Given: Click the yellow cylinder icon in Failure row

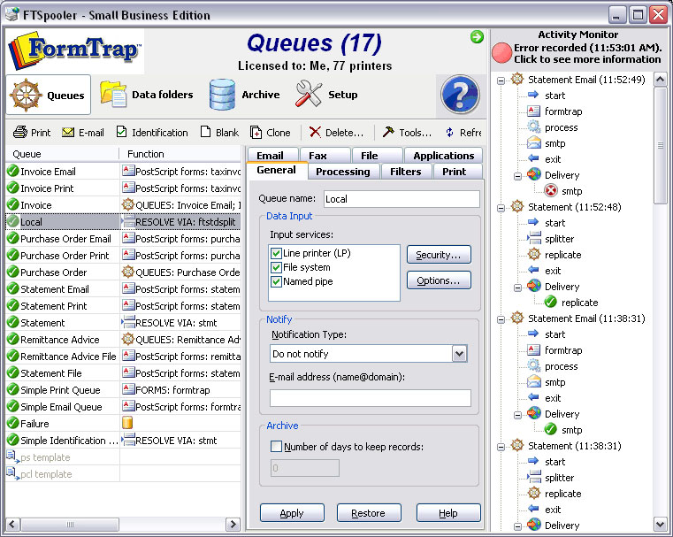Looking at the screenshot, I should coord(127,423).
